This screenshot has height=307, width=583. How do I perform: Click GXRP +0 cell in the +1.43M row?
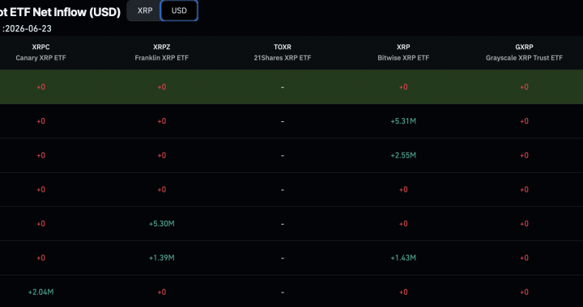[x=524, y=258]
